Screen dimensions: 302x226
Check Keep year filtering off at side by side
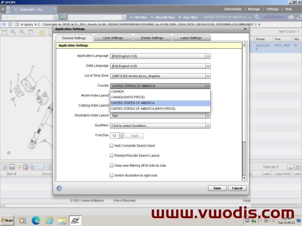111,165
